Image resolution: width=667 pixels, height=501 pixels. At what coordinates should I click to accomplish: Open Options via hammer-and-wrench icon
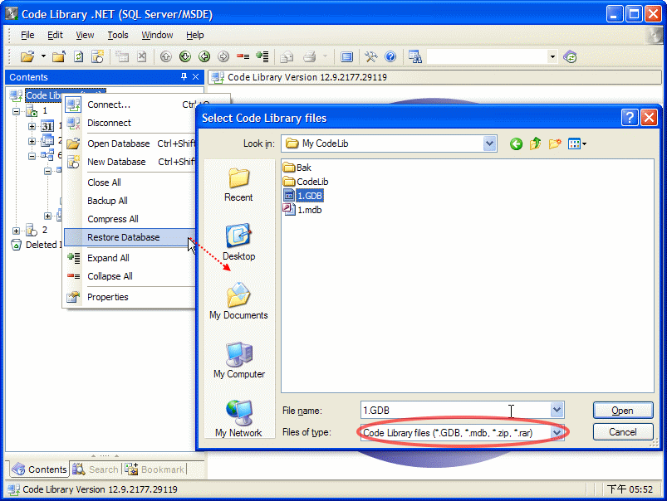(x=371, y=56)
